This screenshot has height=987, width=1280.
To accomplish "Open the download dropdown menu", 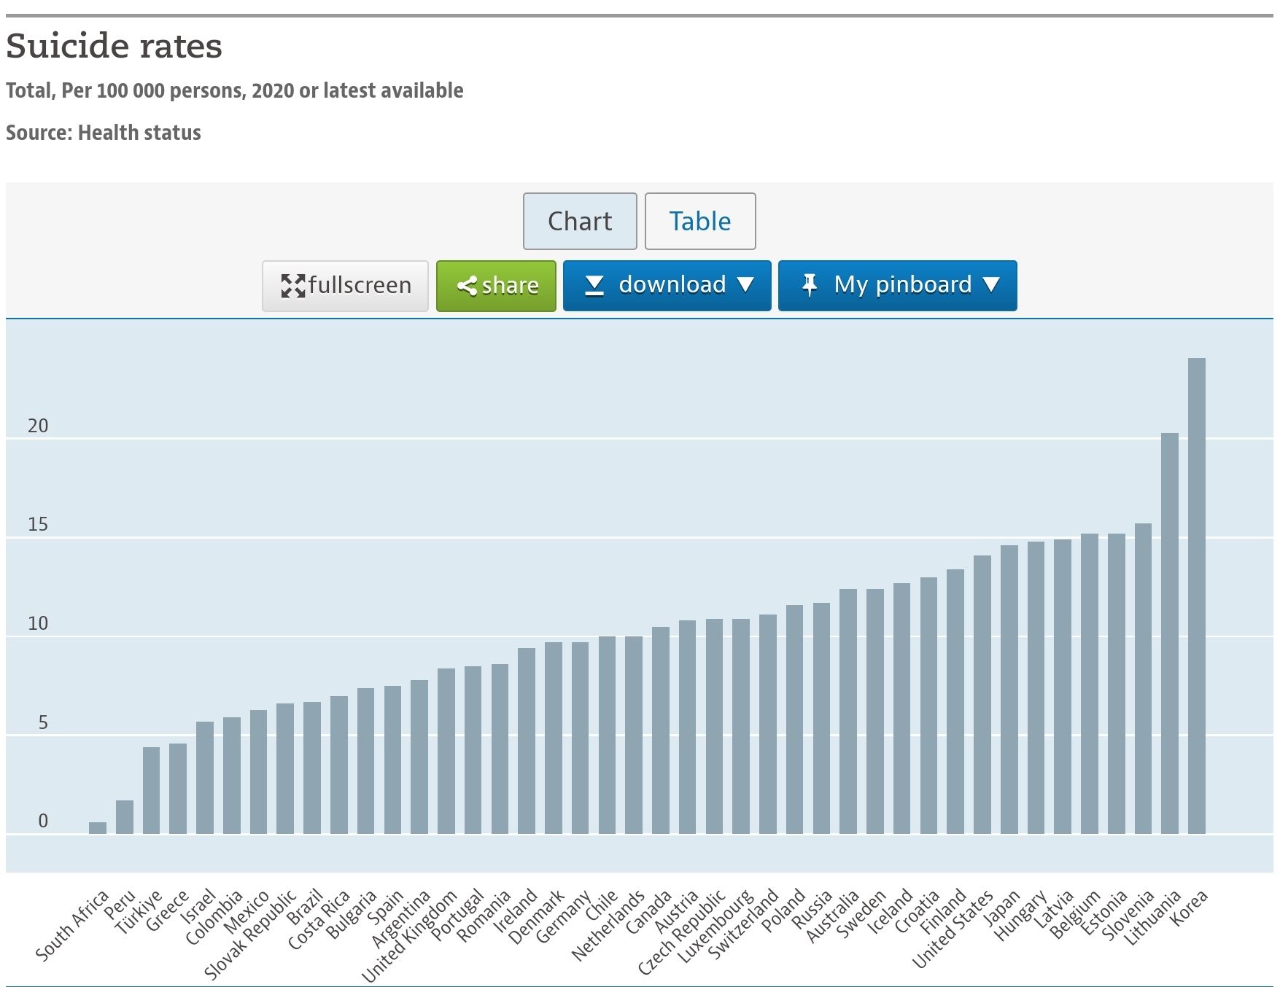I will [x=667, y=286].
